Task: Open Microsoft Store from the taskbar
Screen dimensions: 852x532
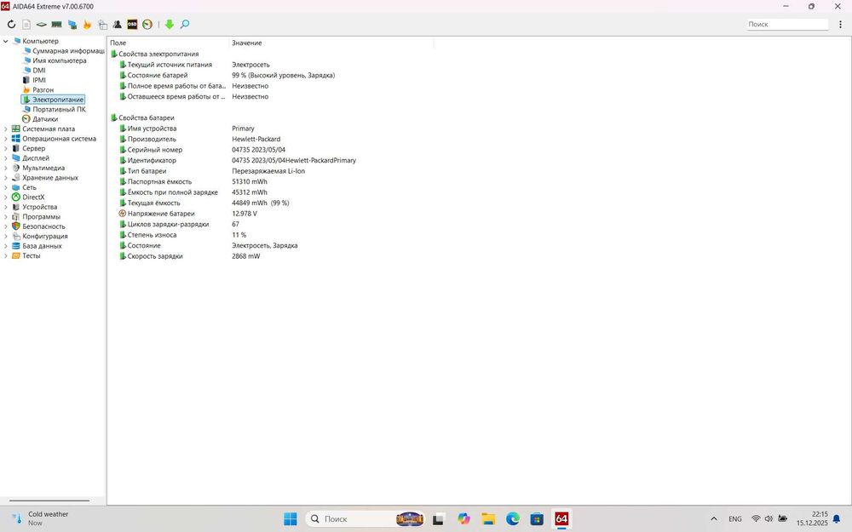Action: coord(537,519)
